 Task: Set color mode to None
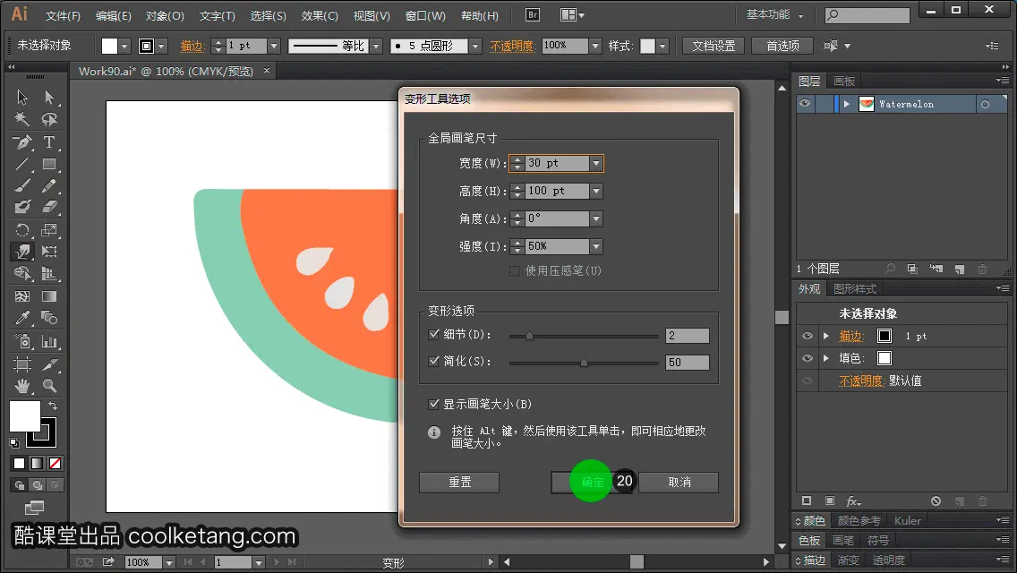[56, 464]
